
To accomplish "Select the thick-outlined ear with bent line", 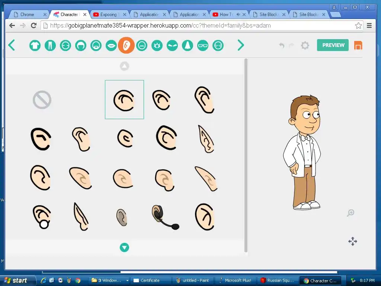I will coord(41,139).
